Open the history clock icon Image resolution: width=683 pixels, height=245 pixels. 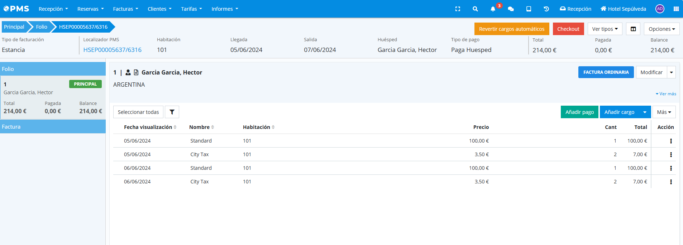(x=546, y=9)
